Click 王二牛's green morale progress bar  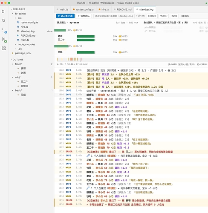86,40
